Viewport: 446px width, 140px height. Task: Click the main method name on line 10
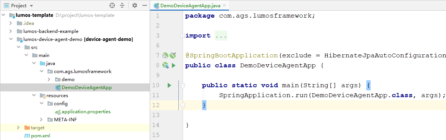point(290,85)
